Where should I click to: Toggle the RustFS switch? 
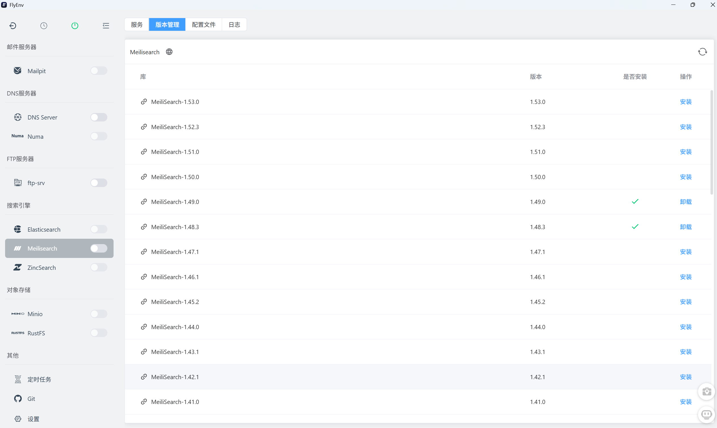99,333
